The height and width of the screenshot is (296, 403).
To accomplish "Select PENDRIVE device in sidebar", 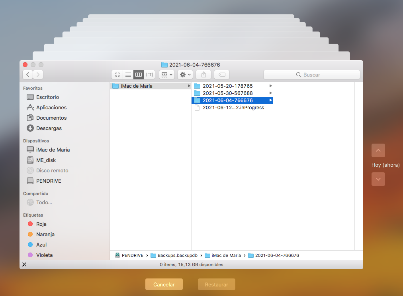I will coord(48,181).
